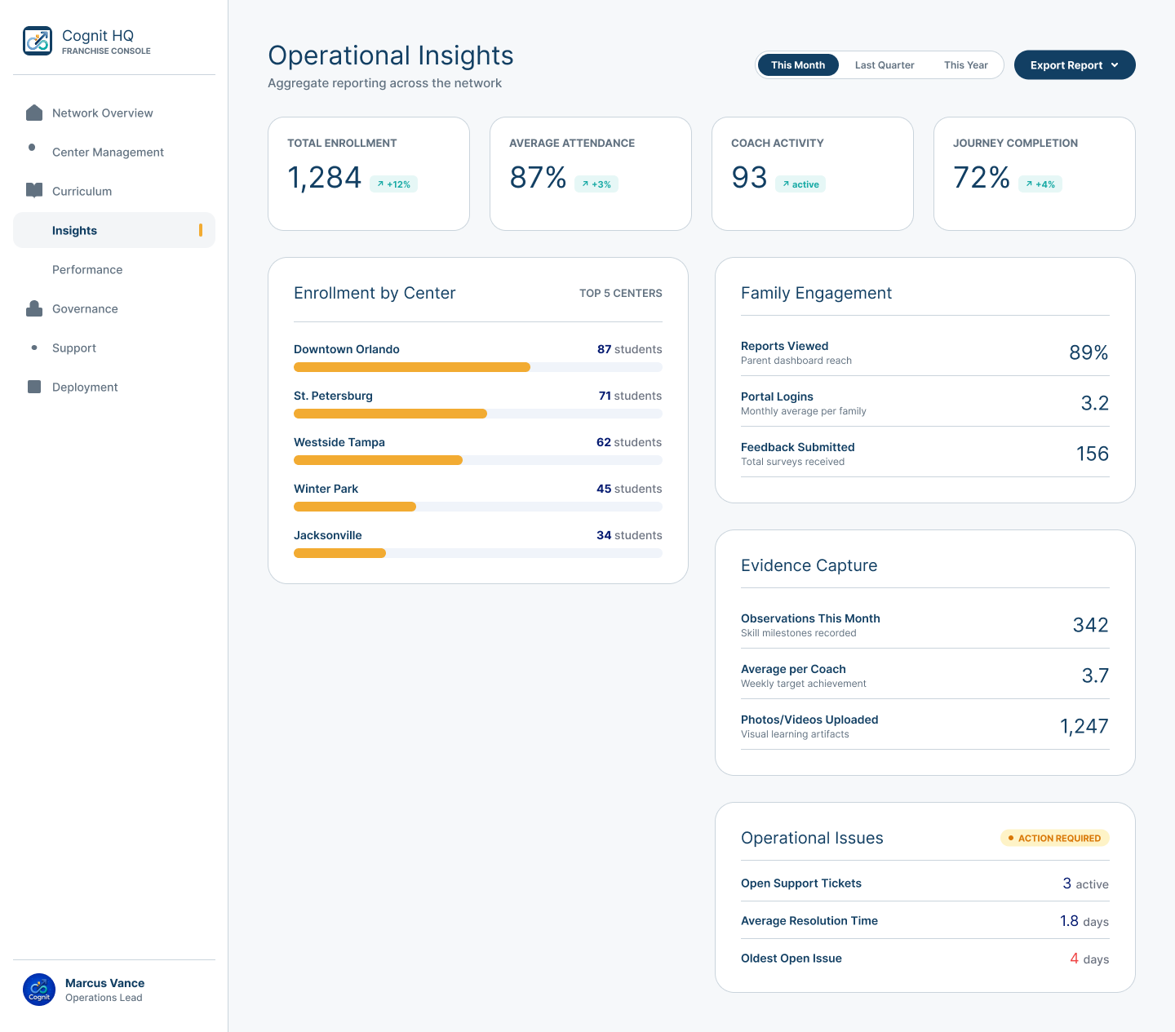
Task: Click Marcus Vance's profile avatar
Action: click(39, 990)
